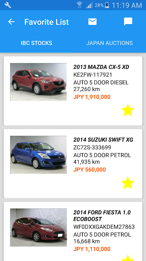
Task: Switch to the JAPAN AUCTIONS tab
Action: click(109, 43)
